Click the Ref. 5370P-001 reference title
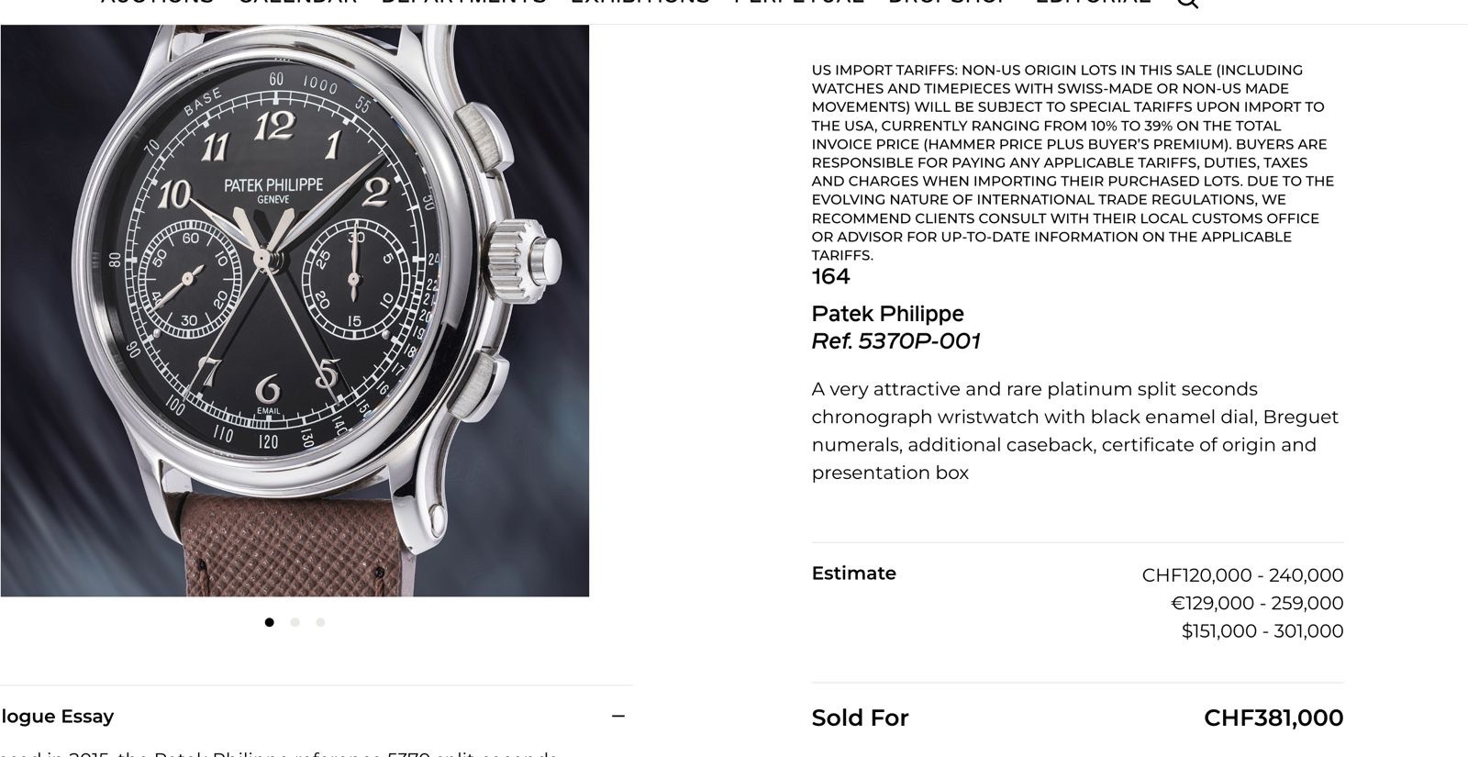This screenshot has width=1468, height=757. point(895,341)
